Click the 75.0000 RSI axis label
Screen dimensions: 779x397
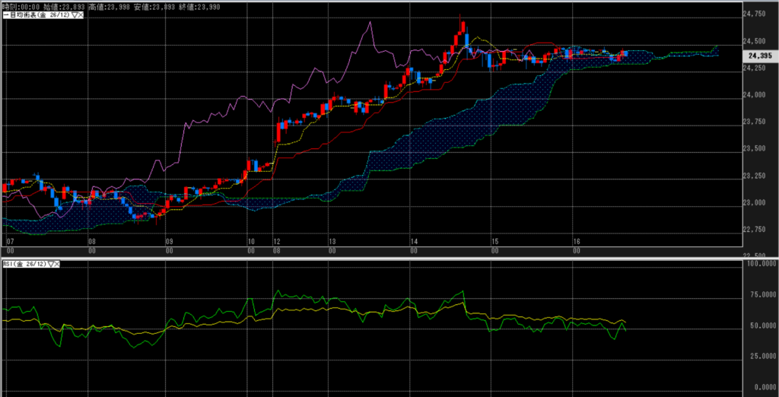tap(761, 294)
